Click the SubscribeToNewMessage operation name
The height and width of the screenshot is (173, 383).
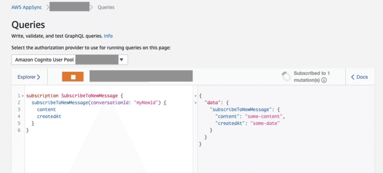click(90, 95)
